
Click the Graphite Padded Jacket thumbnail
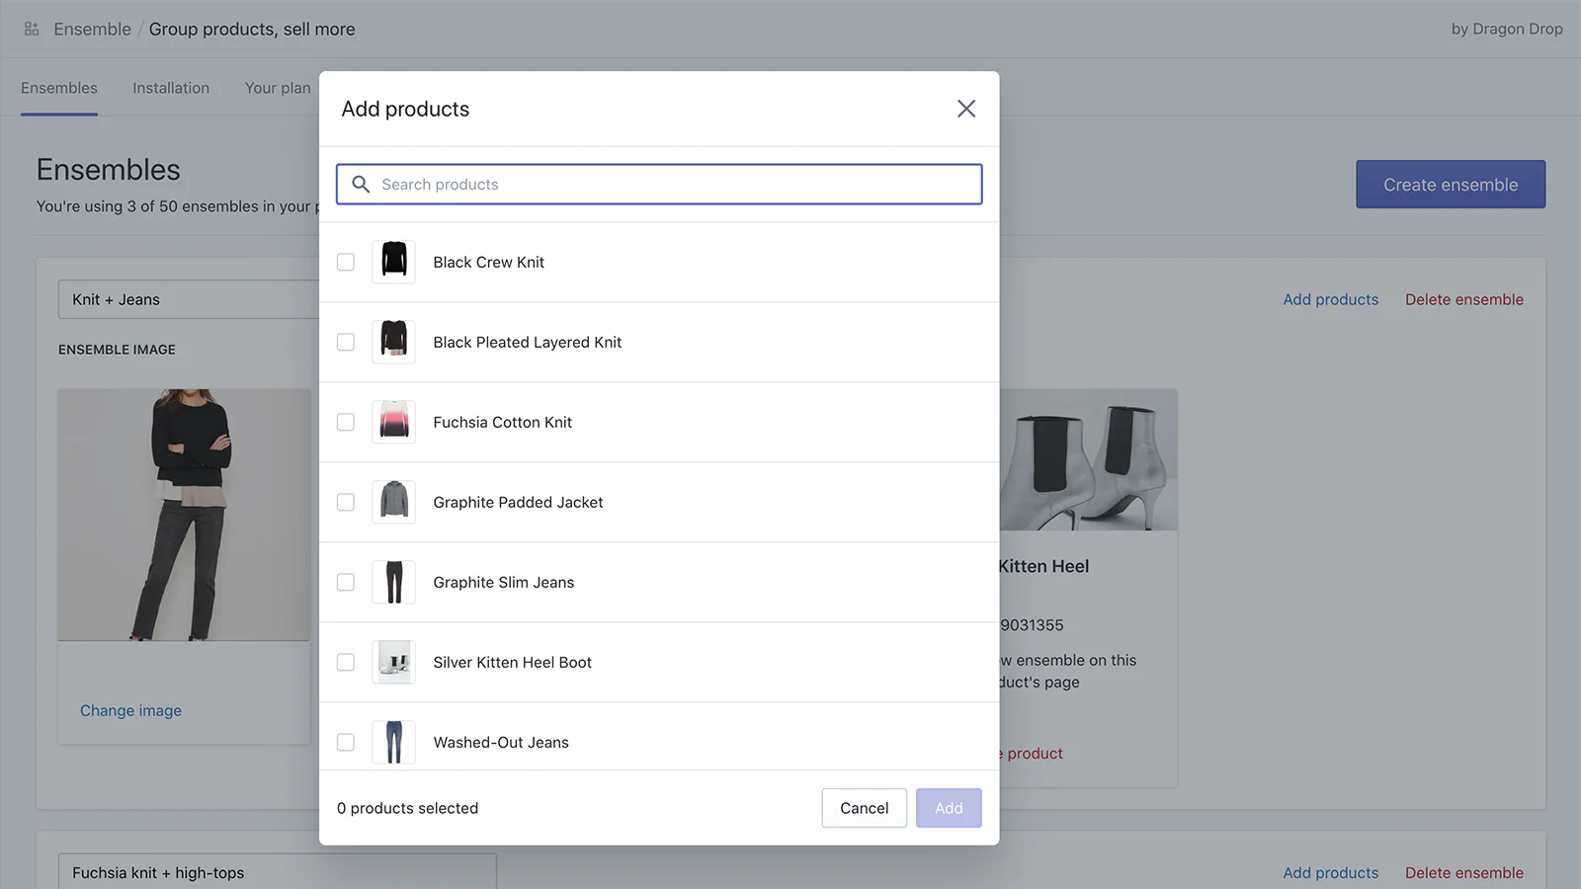[x=393, y=502]
